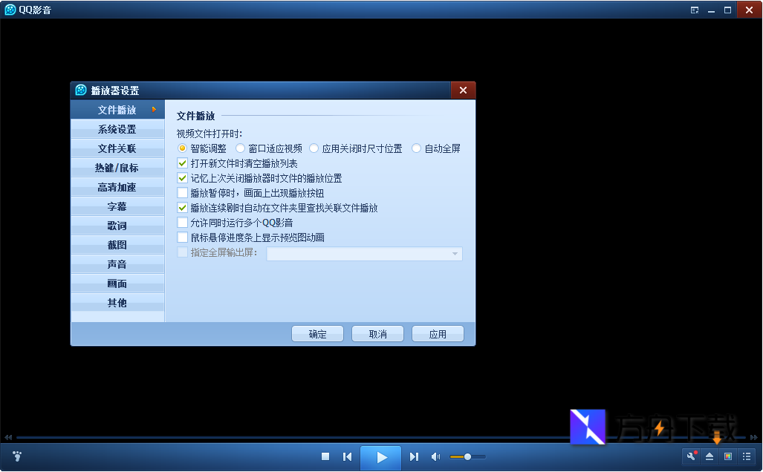The height and width of the screenshot is (472, 763).
Task: Open the color adjustment panel icon
Action: pos(728,456)
